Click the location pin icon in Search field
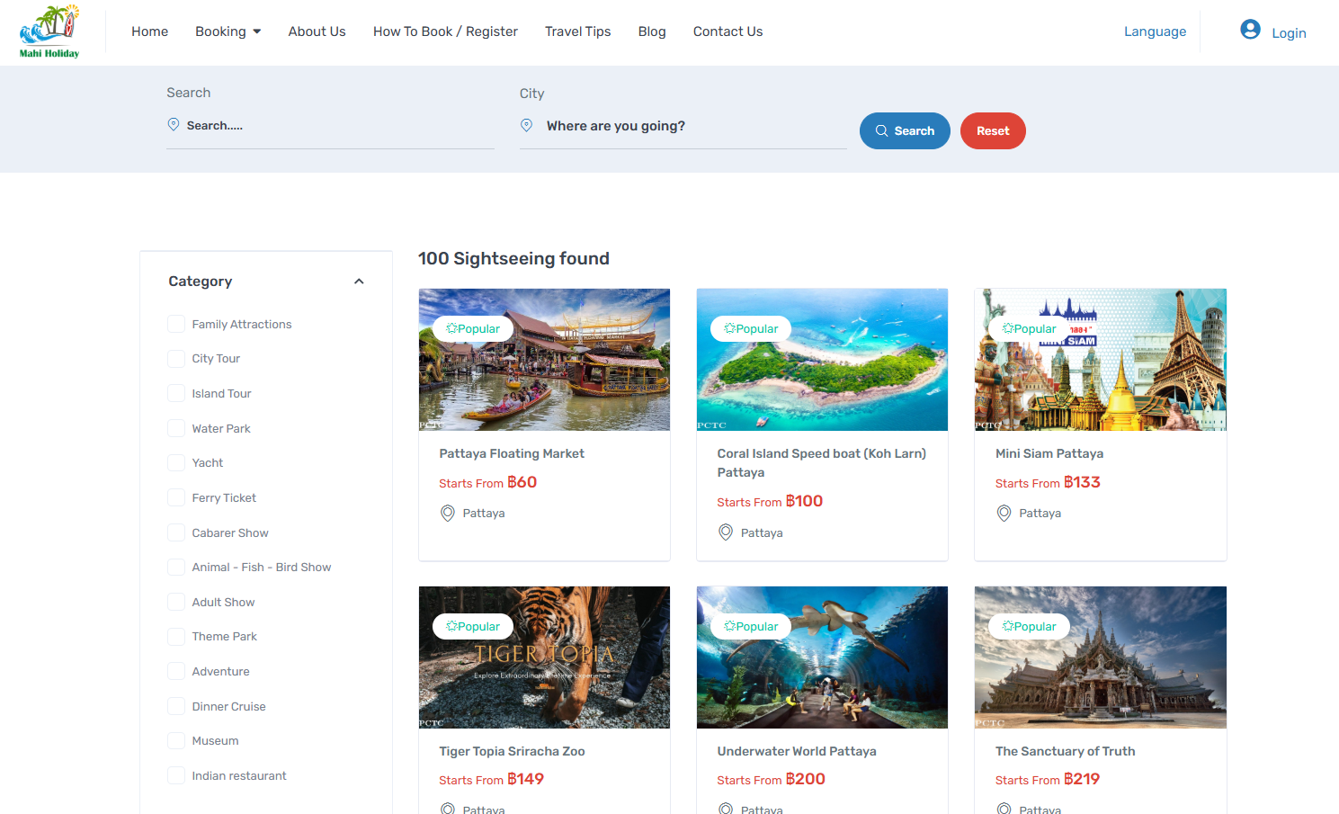1339x814 pixels. (x=173, y=124)
